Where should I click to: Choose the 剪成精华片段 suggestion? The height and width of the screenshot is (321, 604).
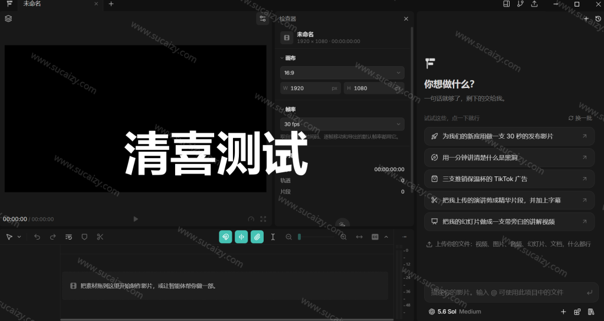pos(509,201)
